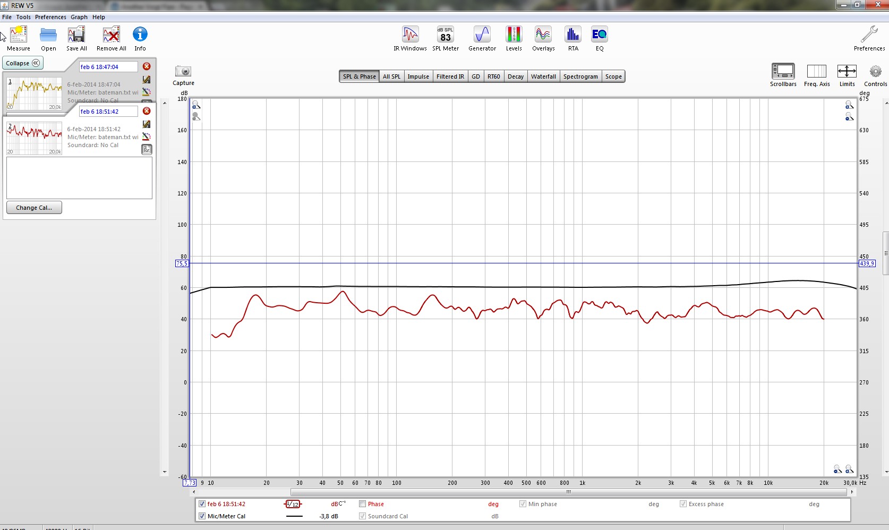889x530 pixels.
Task: Launch the signal Generator tool
Action: coord(482,35)
